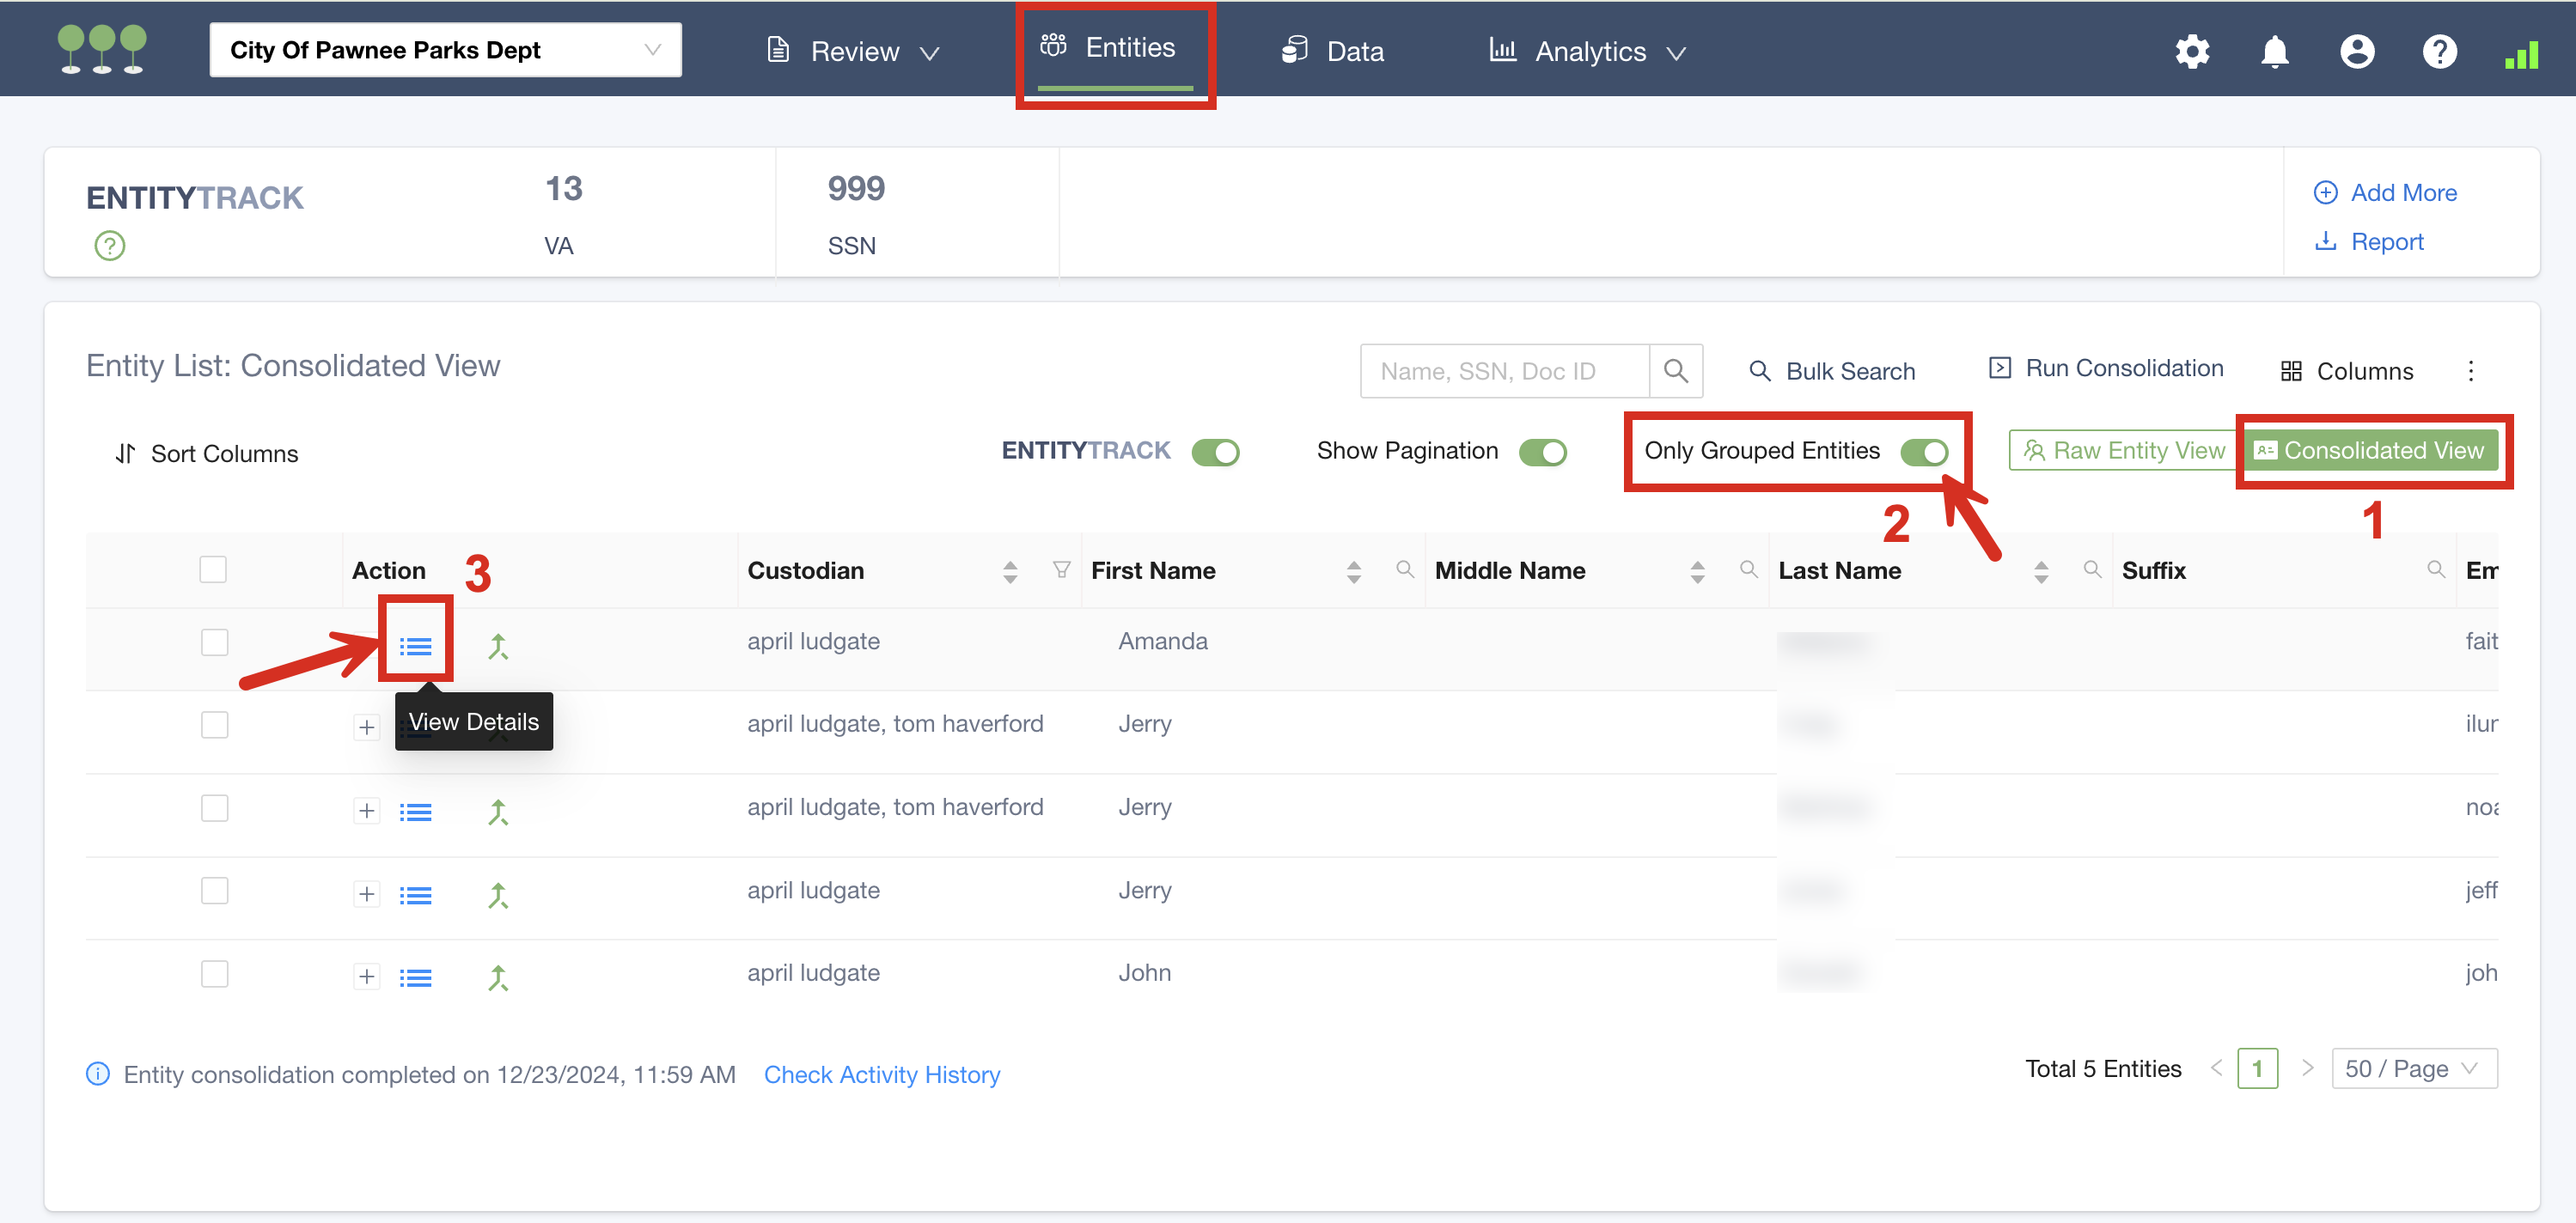The height and width of the screenshot is (1223, 2576).
Task: Switch to Raw Entity View
Action: tap(2123, 451)
